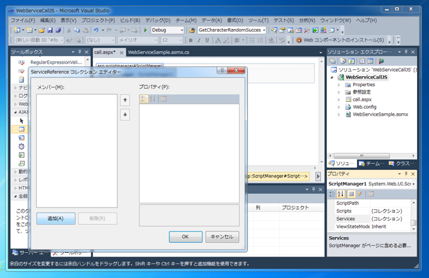
Task: Click the dialog help question mark button
Action: pos(222,70)
